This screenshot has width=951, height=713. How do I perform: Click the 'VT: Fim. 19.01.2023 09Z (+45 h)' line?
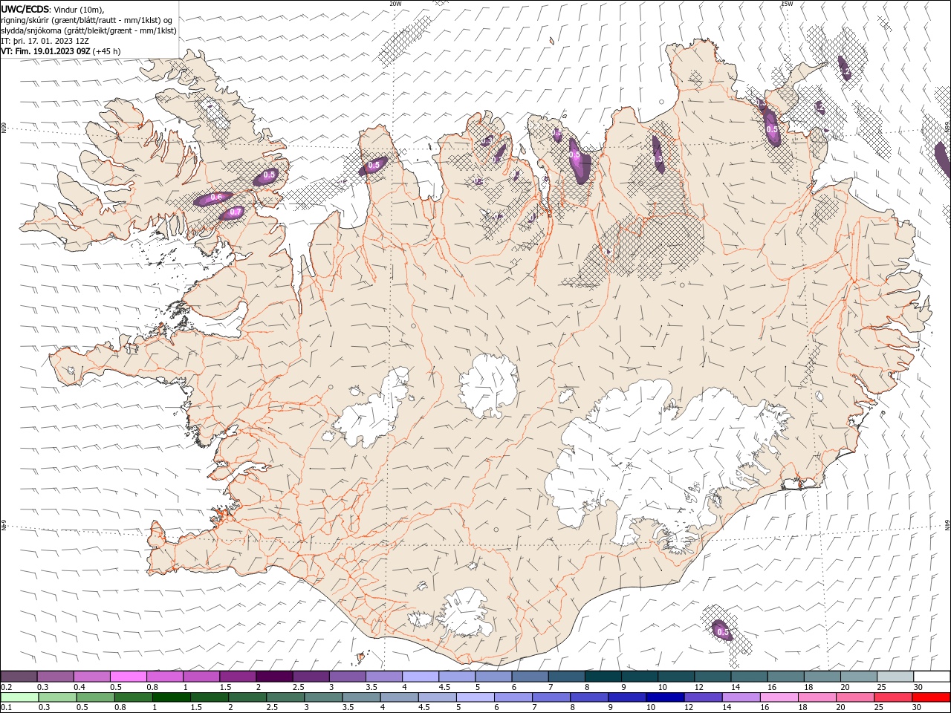coord(61,51)
